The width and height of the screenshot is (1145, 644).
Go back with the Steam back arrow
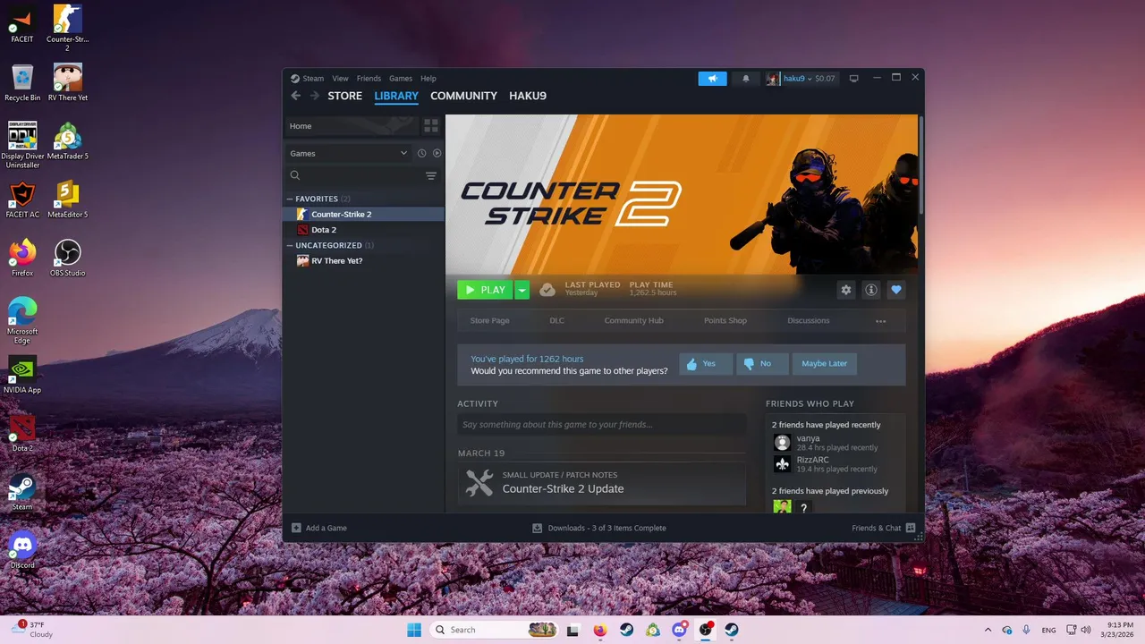coord(296,96)
